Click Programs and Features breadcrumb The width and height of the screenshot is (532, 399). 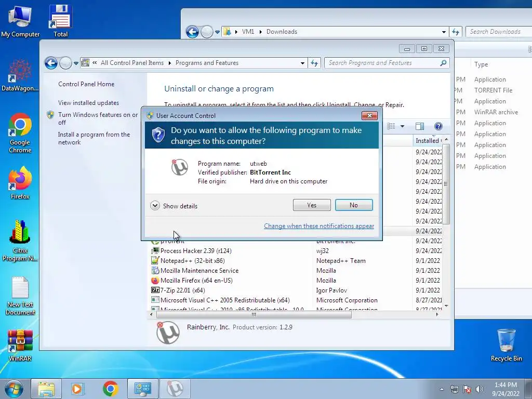207,63
